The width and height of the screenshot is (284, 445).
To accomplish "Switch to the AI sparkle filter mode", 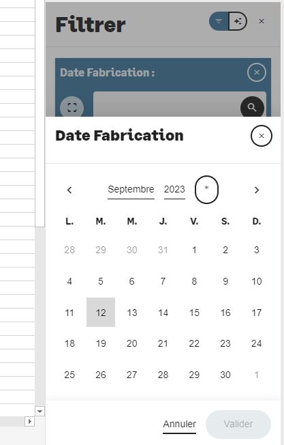I will point(238,21).
